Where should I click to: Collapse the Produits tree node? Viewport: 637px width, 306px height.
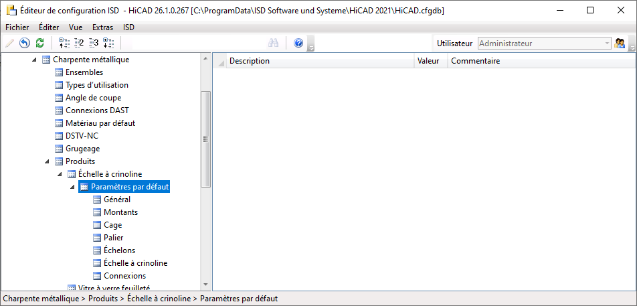(x=47, y=161)
